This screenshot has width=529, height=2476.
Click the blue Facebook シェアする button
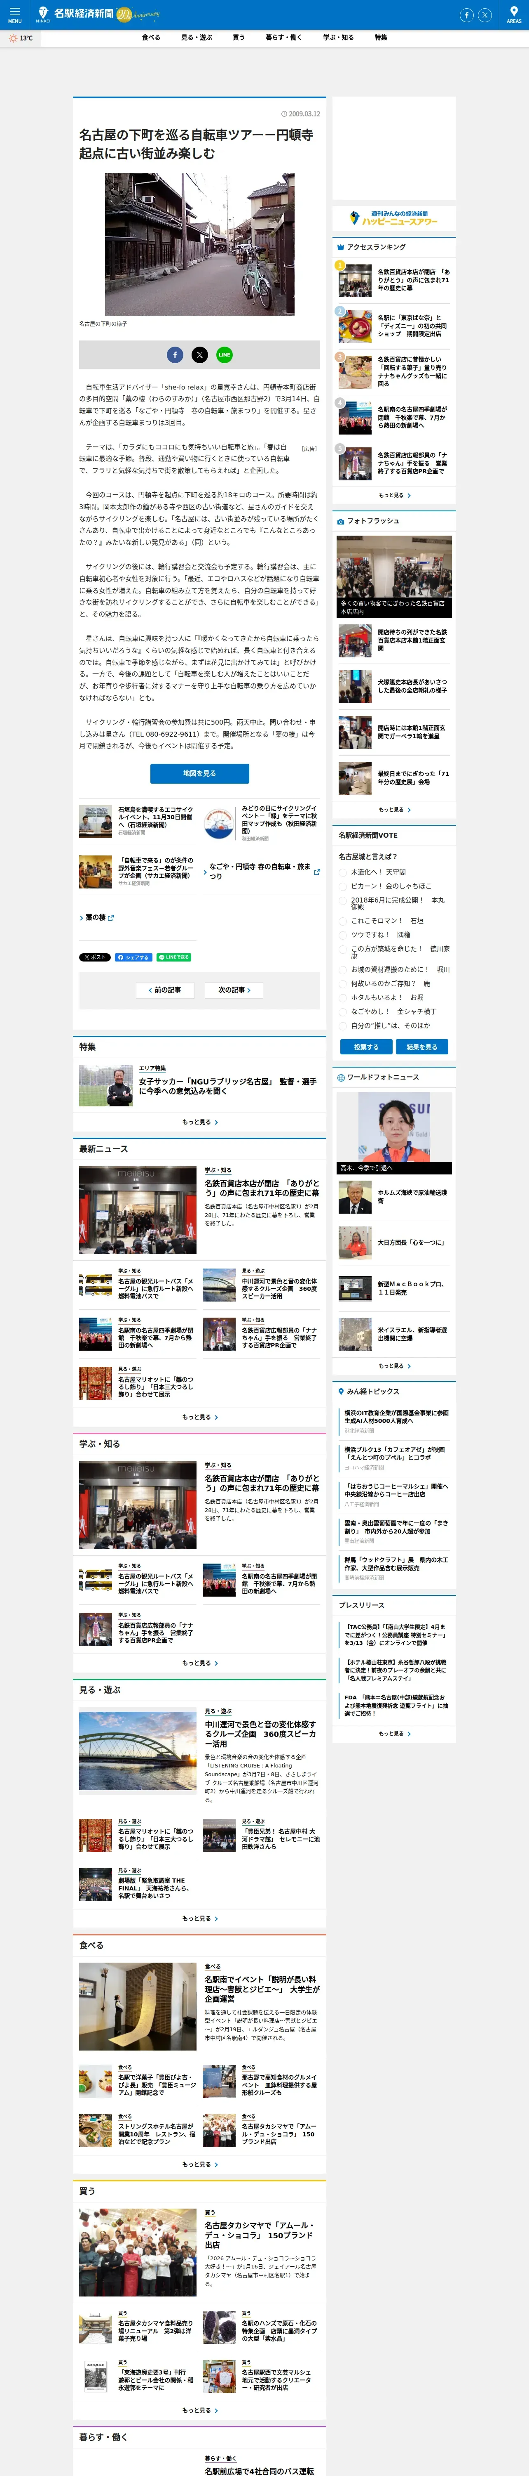[x=133, y=957]
